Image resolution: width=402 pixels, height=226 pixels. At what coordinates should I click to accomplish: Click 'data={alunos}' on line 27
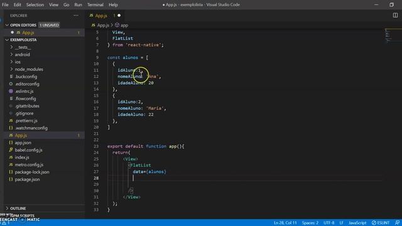coord(149,172)
